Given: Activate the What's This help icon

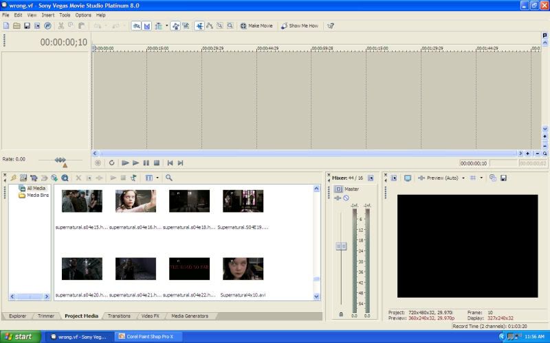Looking at the screenshot, I should (x=331, y=25).
